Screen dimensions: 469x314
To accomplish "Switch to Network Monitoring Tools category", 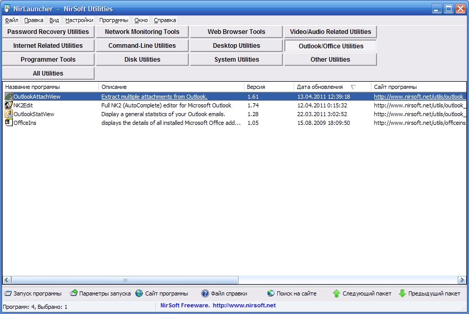I will coord(142,32).
